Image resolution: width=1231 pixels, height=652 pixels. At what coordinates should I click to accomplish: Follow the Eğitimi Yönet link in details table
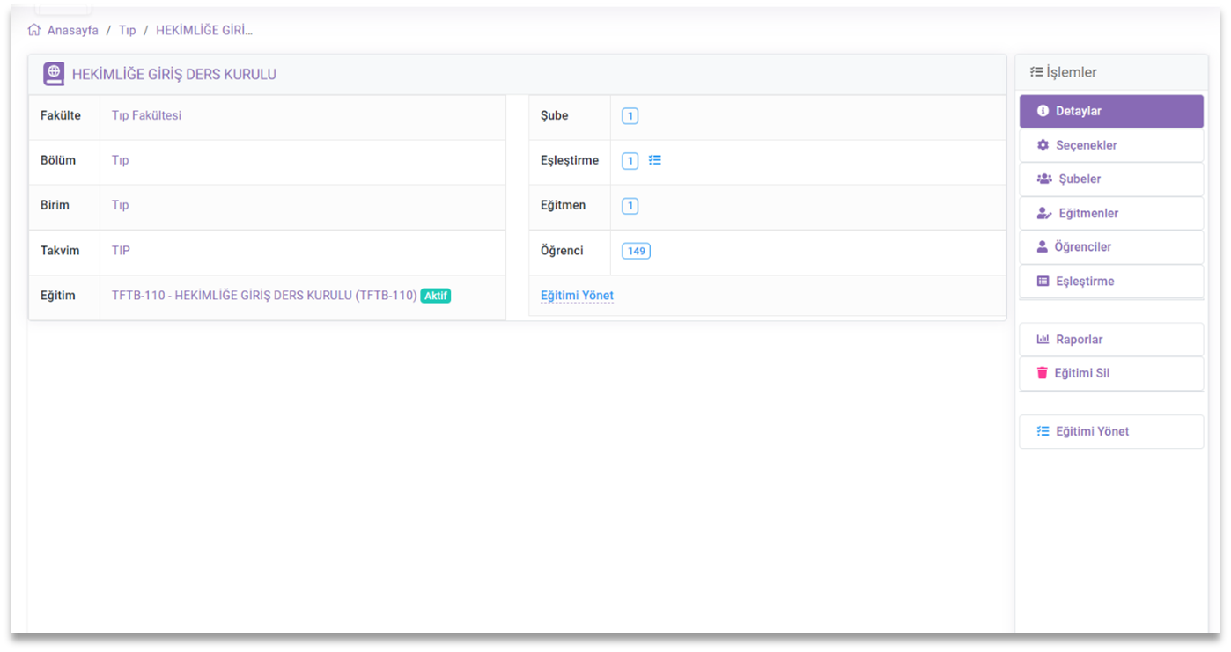577,296
